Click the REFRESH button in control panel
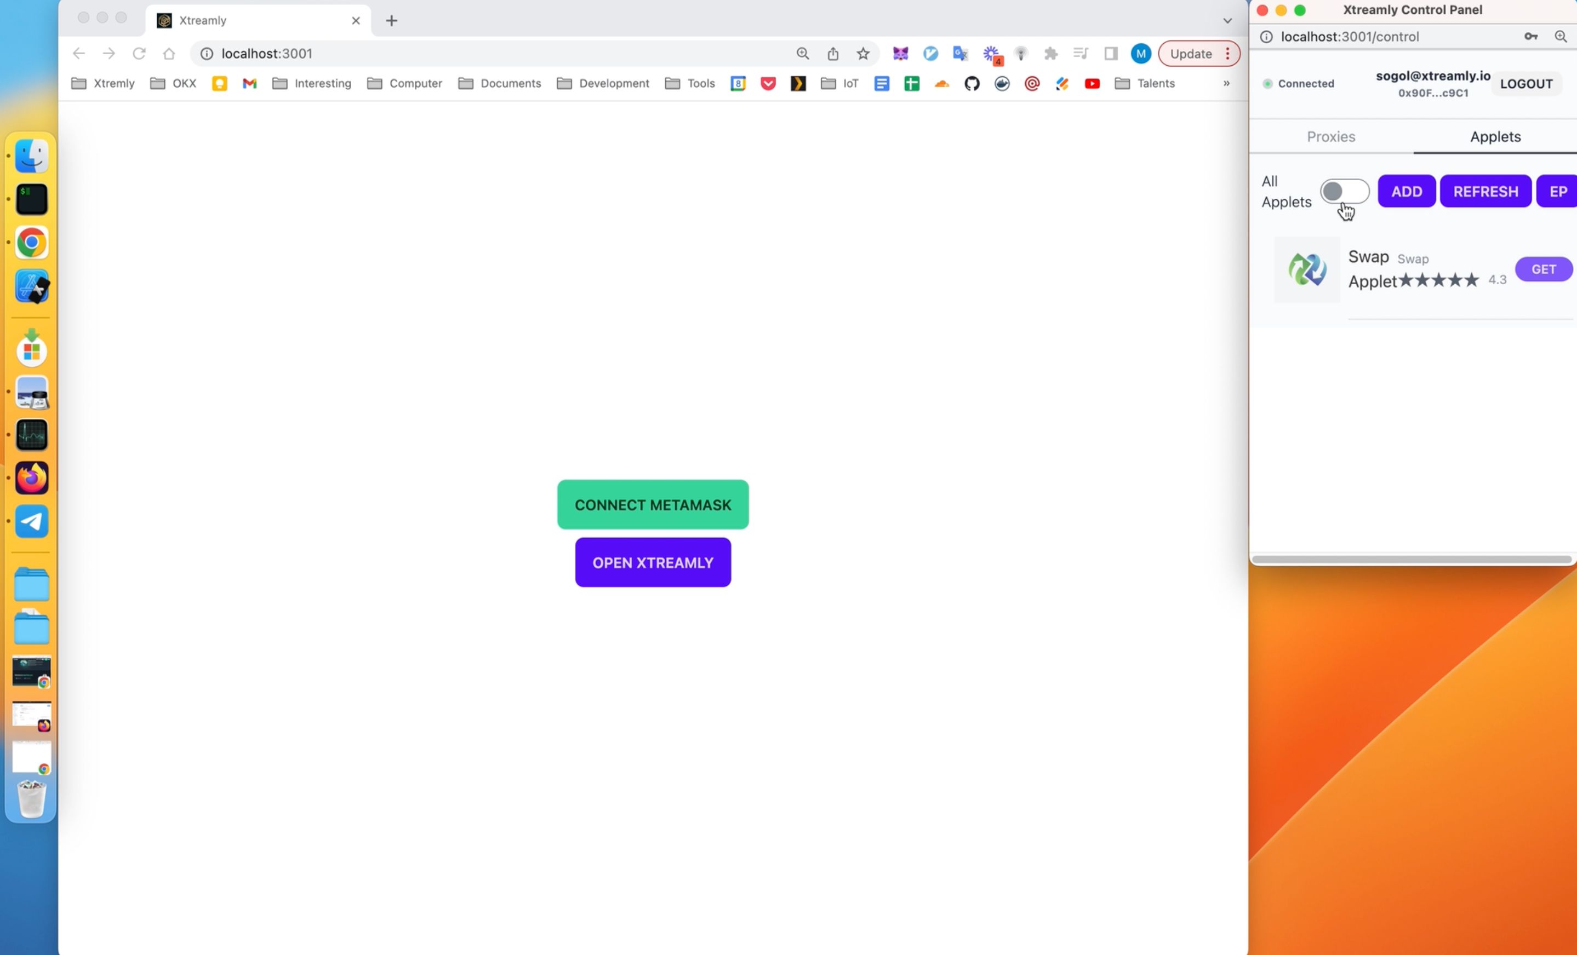The width and height of the screenshot is (1577, 955). point(1485,191)
